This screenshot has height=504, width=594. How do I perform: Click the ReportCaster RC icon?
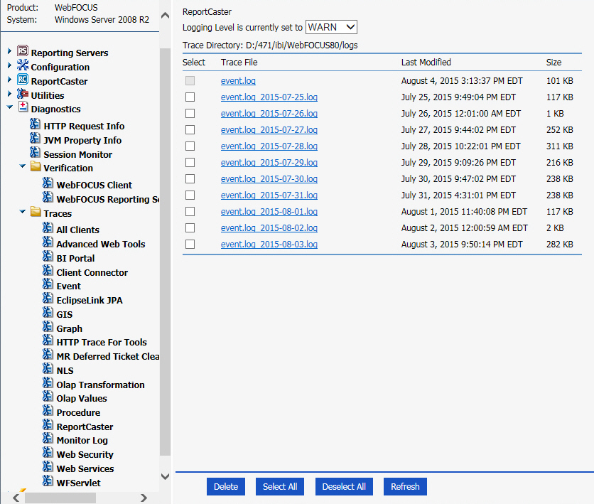pyautogui.click(x=23, y=79)
